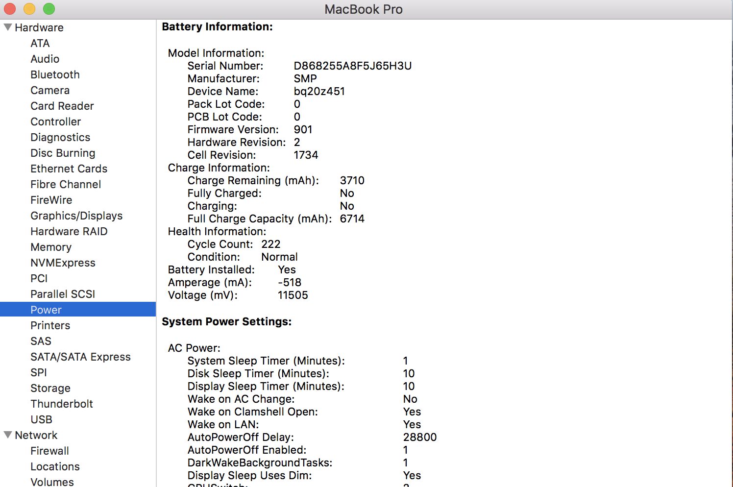Select NVMExpress in the sidebar
Viewport: 733px width, 487px height.
click(63, 263)
